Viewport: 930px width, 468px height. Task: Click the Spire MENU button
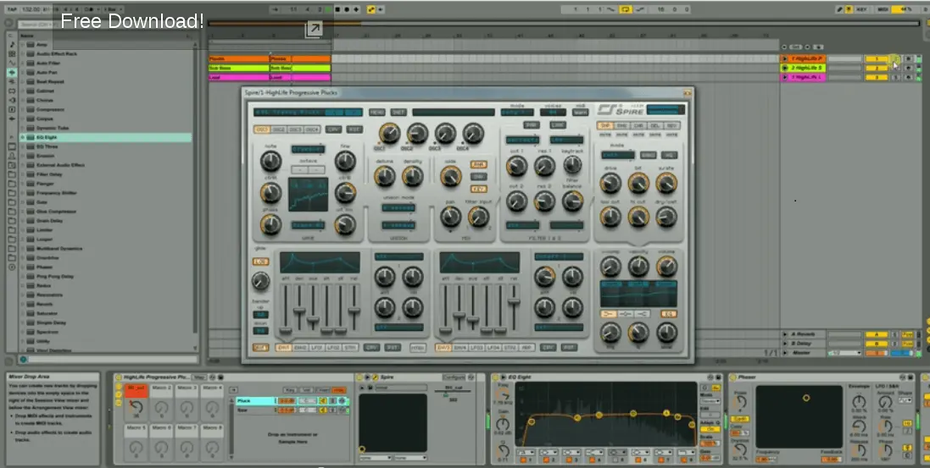coord(376,112)
